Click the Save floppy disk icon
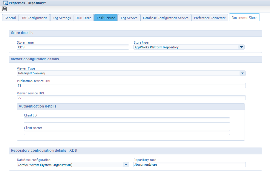The image size is (270, 175). tap(4, 9)
